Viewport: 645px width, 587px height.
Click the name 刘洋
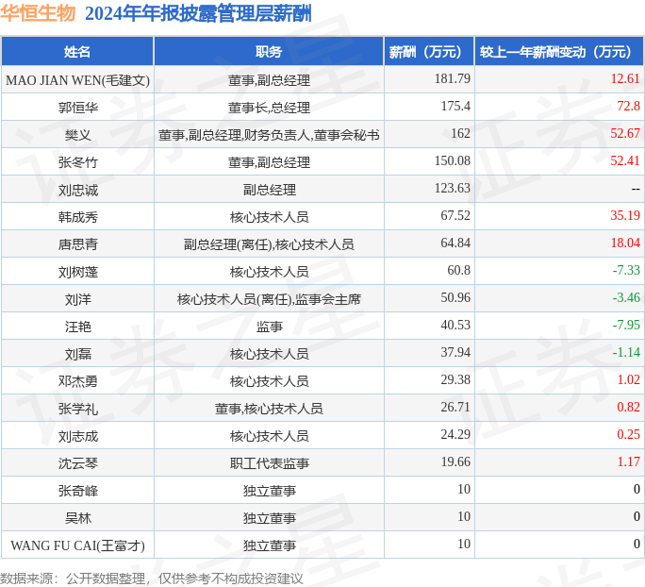pos(77,299)
